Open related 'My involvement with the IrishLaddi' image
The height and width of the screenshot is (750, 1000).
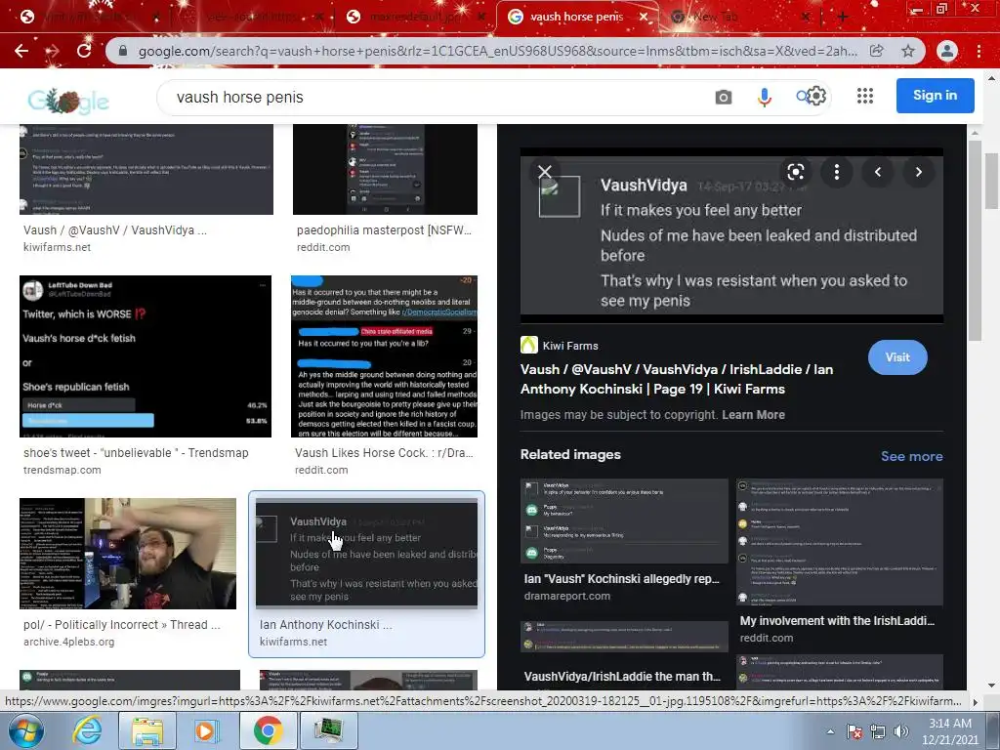pyautogui.click(x=839, y=541)
